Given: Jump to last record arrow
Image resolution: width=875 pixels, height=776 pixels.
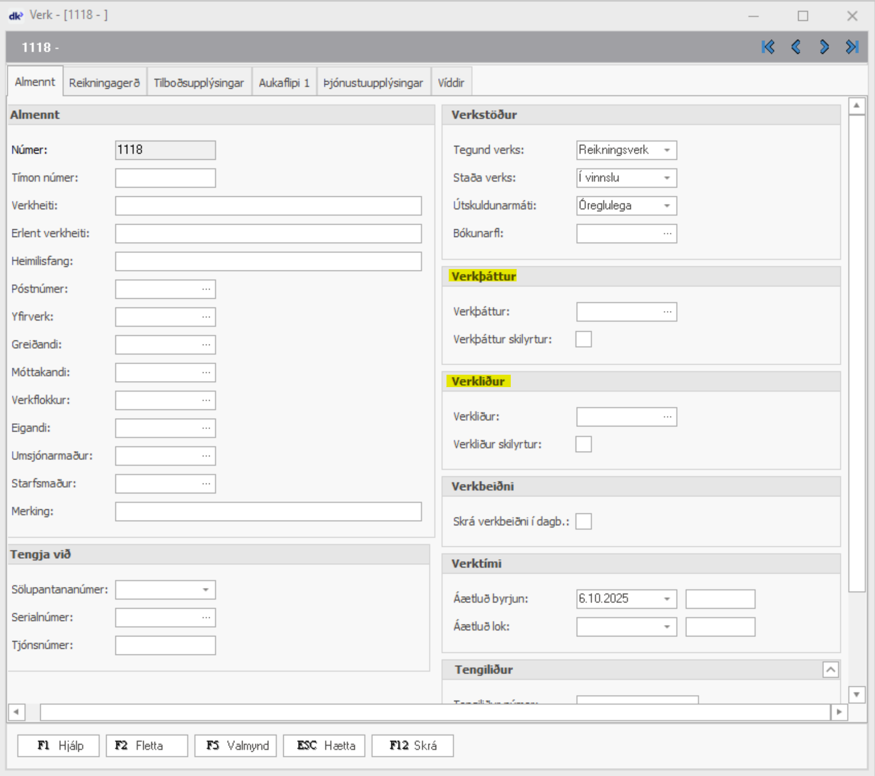Looking at the screenshot, I should pyautogui.click(x=852, y=47).
